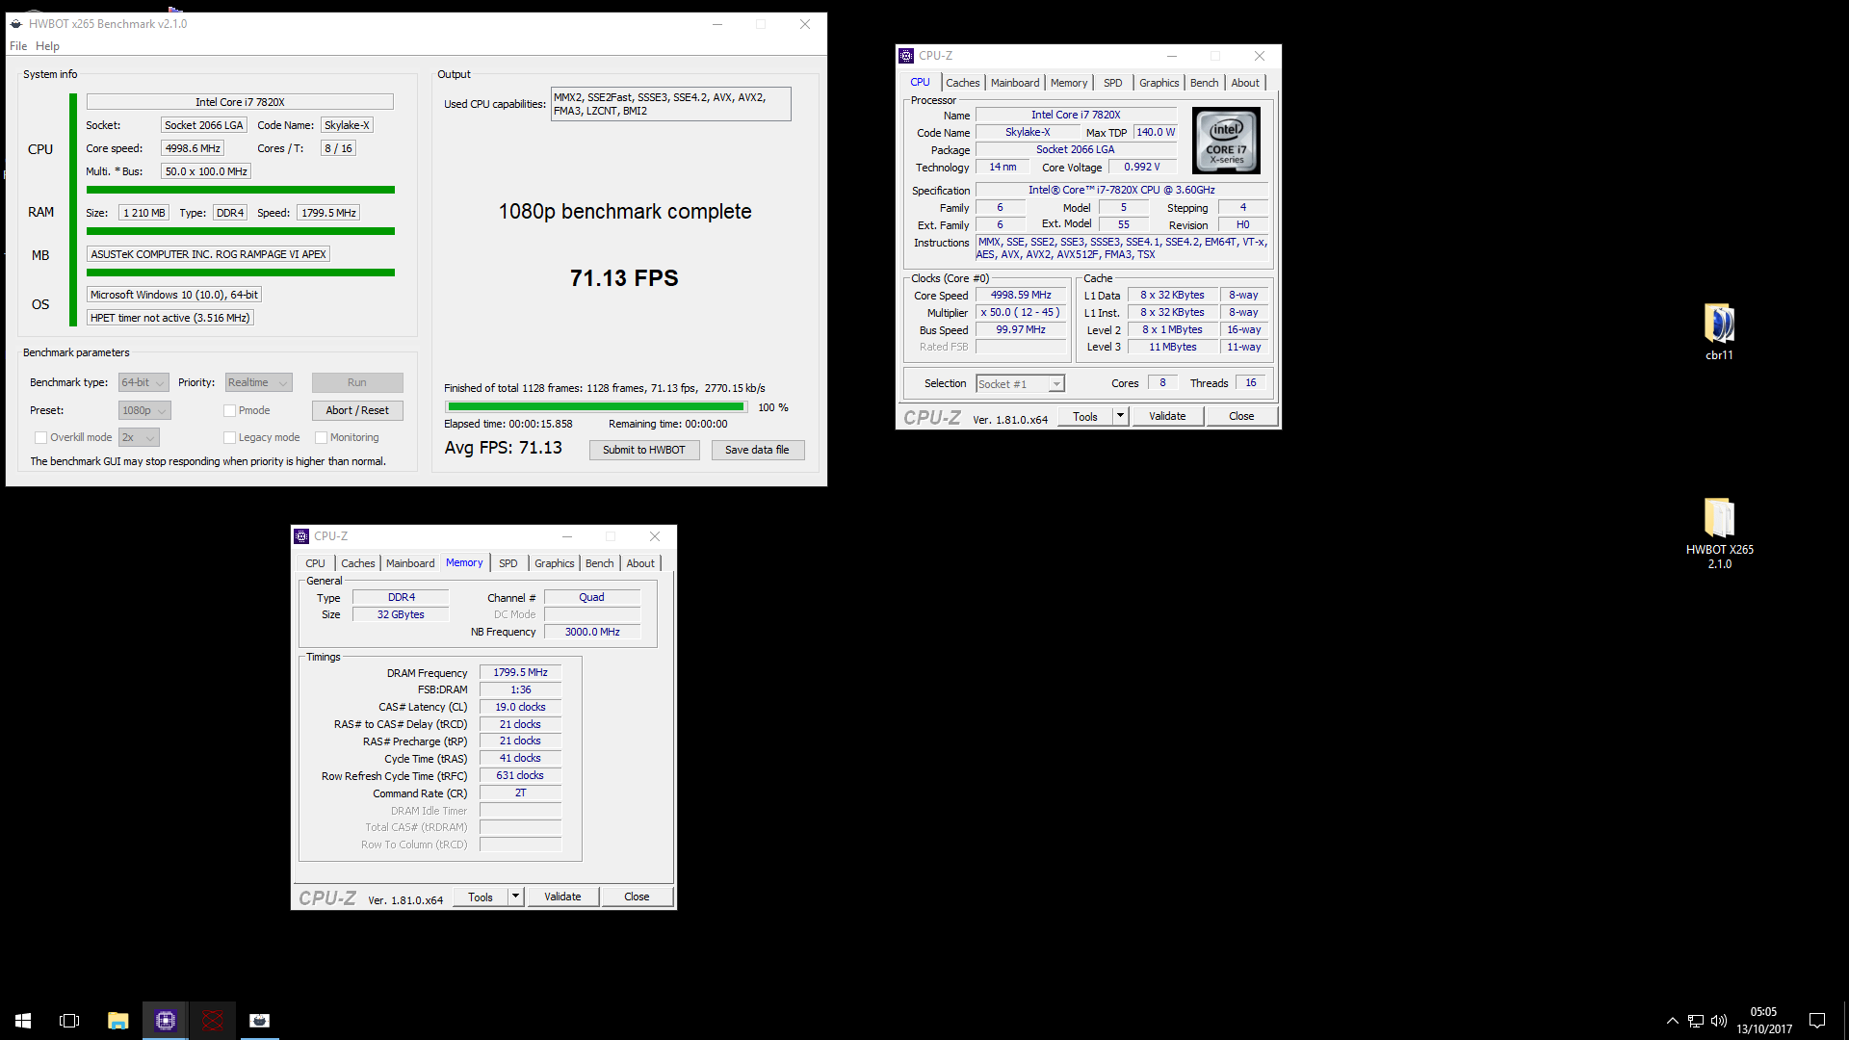Click the benchmark progress bar at 100%

click(595, 407)
